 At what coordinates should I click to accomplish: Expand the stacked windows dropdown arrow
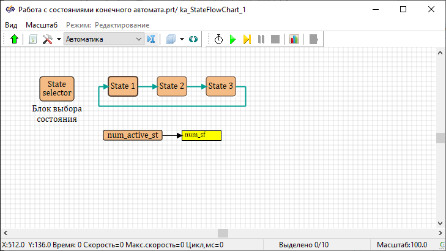182,39
